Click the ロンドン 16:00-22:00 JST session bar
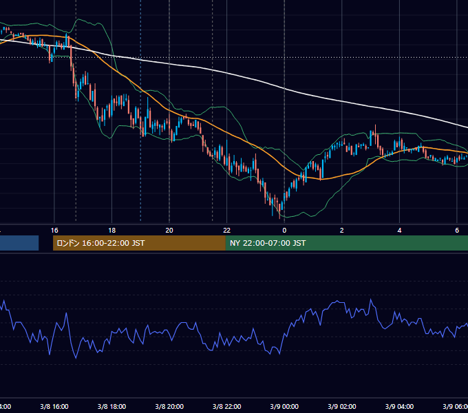468x413 pixels. 139,243
